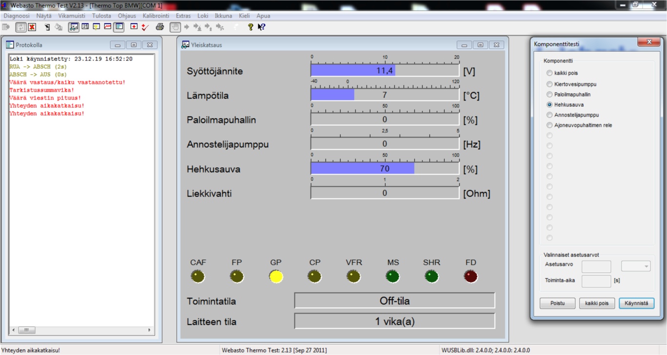Open the Vikamuisti menu
This screenshot has width=667, height=355.
[x=72, y=16]
